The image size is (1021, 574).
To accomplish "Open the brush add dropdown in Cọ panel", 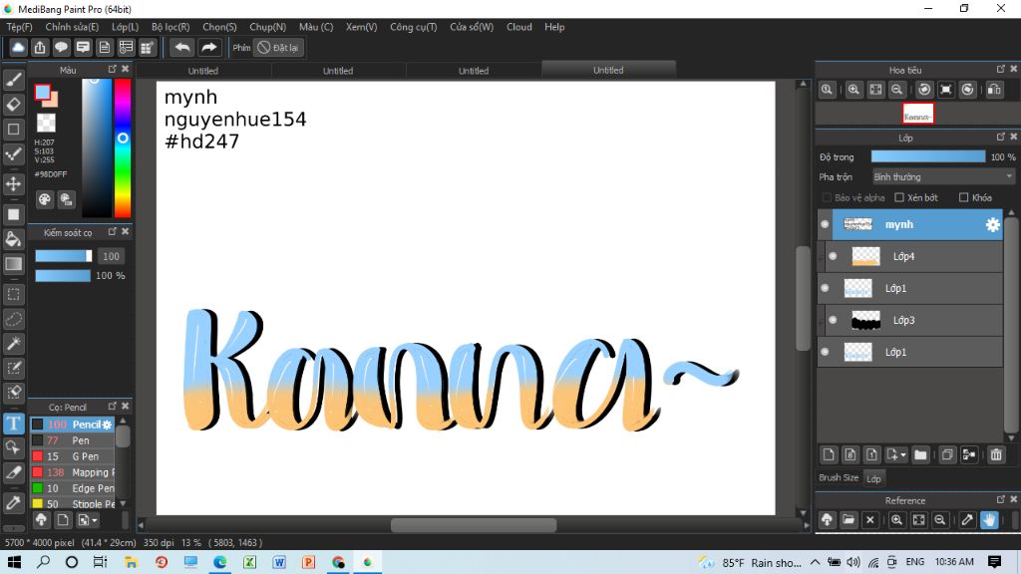I will tap(88, 520).
